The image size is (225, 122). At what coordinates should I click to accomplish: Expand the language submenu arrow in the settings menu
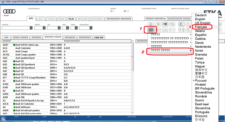click(x=191, y=50)
